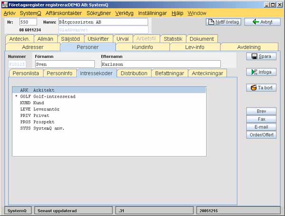Select the PROS Prospekt row
The width and height of the screenshot is (285, 216).
[x=109, y=122]
